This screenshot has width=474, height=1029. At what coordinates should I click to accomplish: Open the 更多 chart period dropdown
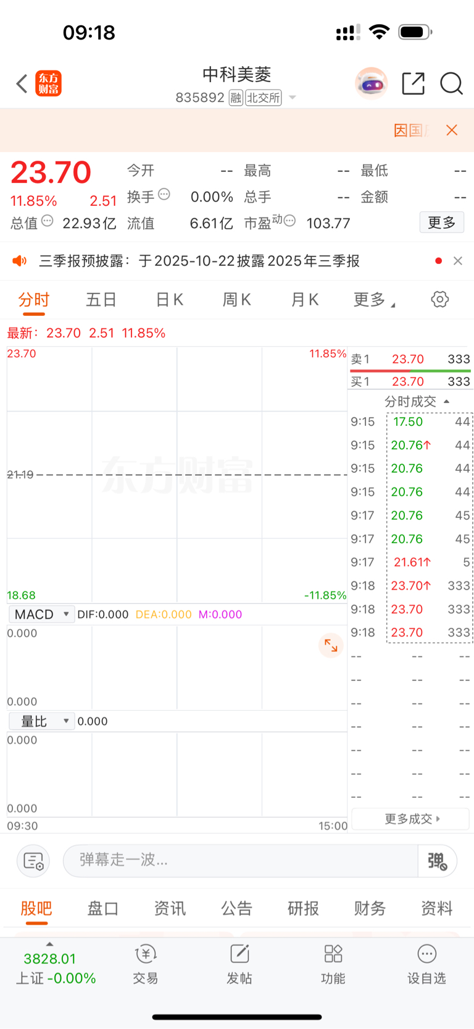coord(375,300)
